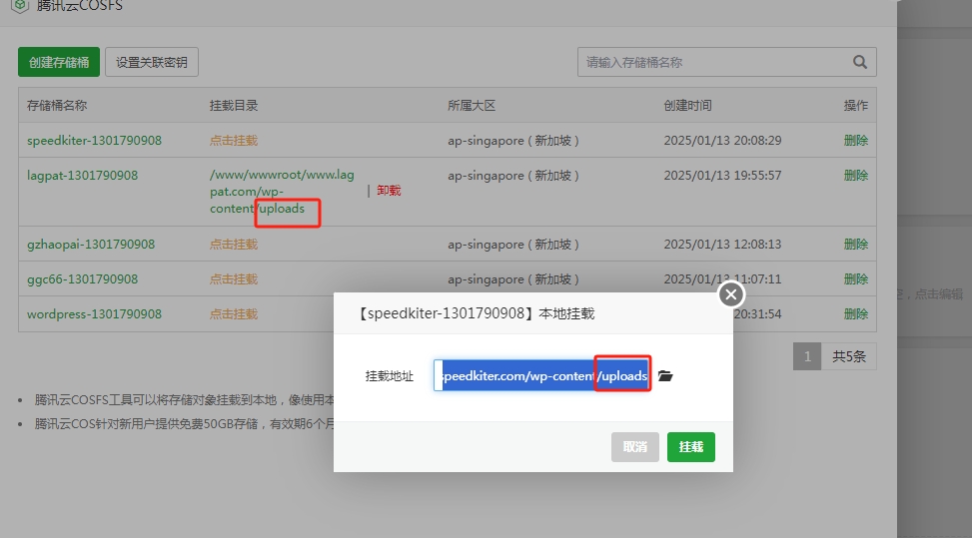Click 点击挂载 for wordpress-1301790908
Image resolution: width=972 pixels, height=538 pixels.
[x=234, y=313]
